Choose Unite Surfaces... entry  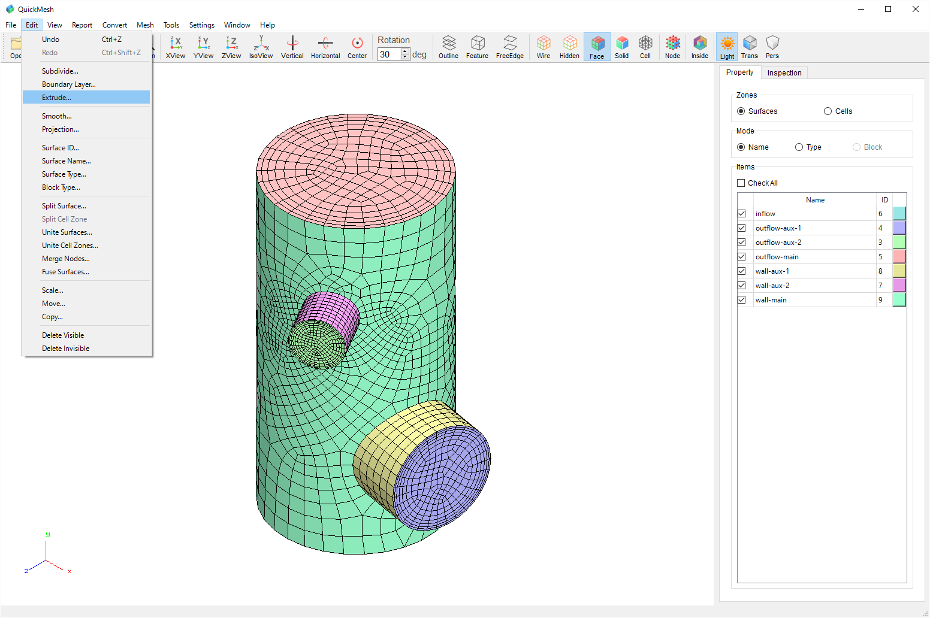[x=86, y=232]
